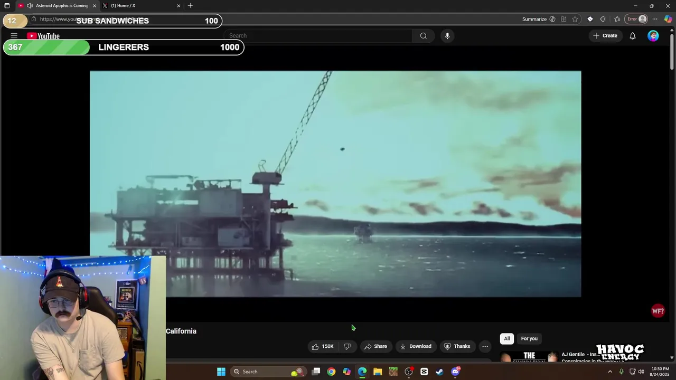Open OBS Studio from the taskbar
Image resolution: width=676 pixels, height=380 pixels.
[x=409, y=372]
